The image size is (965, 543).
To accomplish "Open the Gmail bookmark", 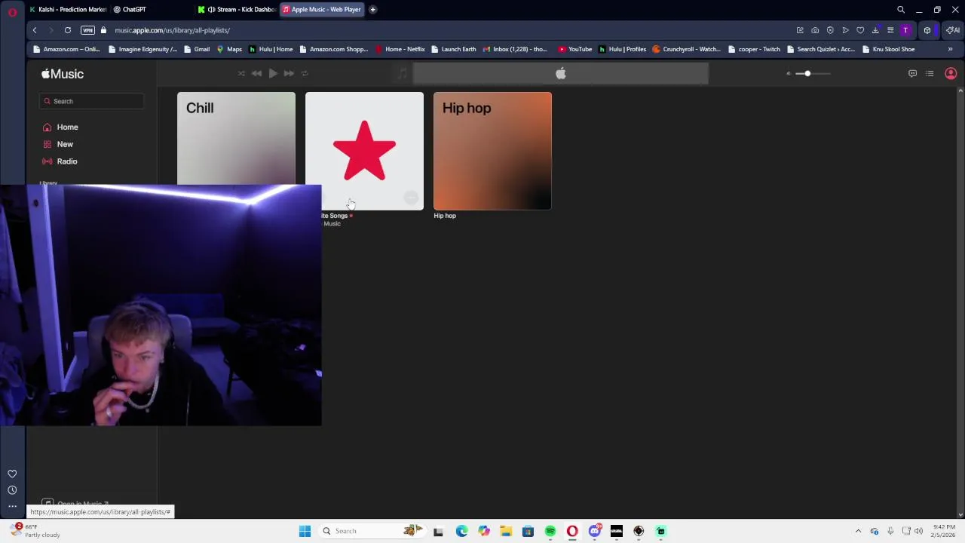I will click(x=197, y=49).
